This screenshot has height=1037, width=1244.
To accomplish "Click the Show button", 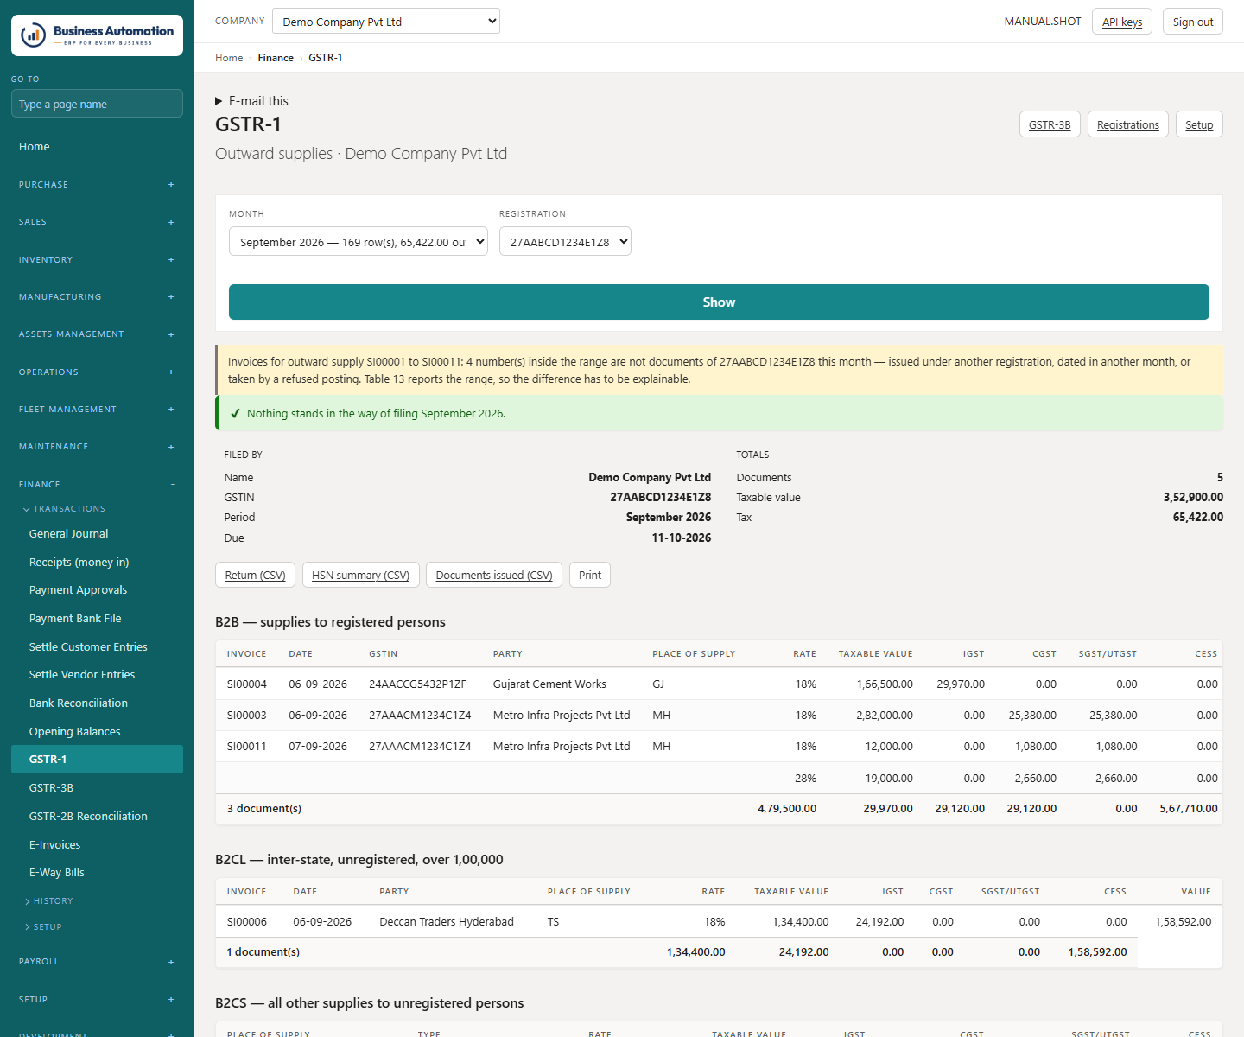I will pos(719,302).
